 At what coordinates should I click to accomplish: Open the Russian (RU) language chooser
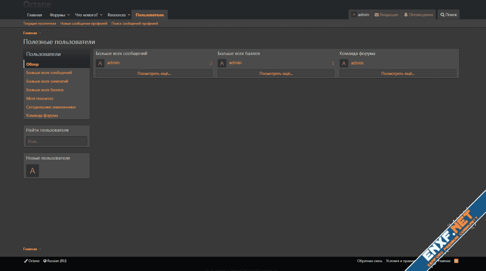(55, 261)
